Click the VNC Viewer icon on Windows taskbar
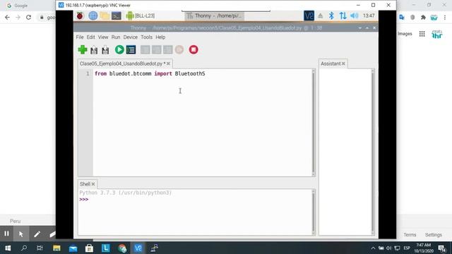Image resolution: width=452 pixels, height=254 pixels. tap(138, 248)
